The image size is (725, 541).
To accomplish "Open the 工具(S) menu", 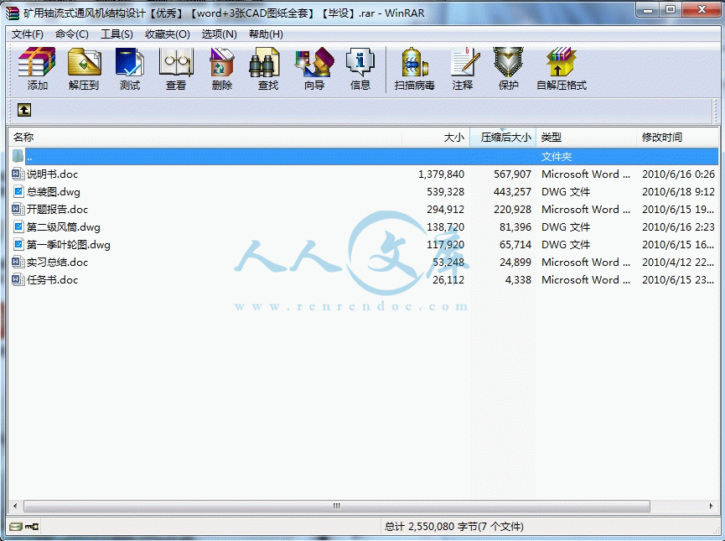I will 117,34.
